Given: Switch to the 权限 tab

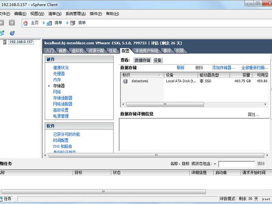Looking at the screenshot, I should (180, 51).
